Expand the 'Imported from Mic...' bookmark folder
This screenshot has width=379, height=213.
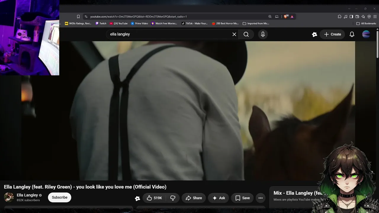(x=256, y=23)
